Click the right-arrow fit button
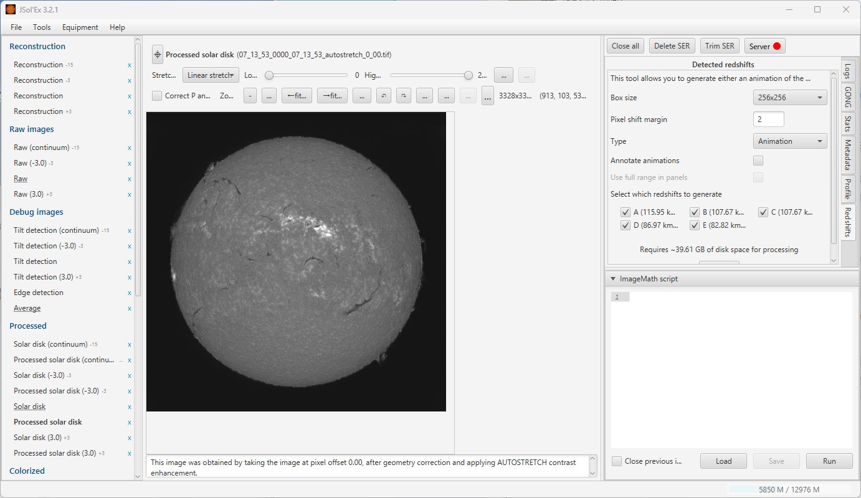Screen dimensions: 861x498 coord(332,96)
